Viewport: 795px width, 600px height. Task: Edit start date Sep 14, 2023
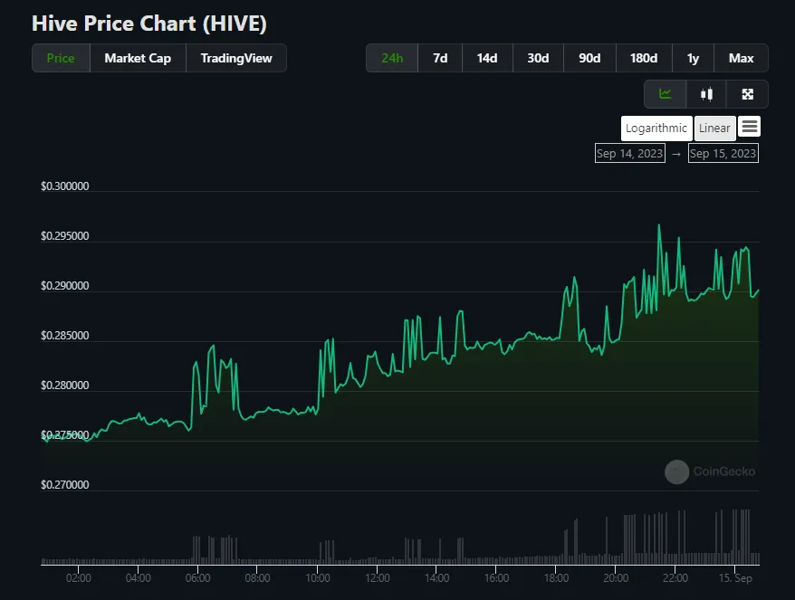[629, 154]
